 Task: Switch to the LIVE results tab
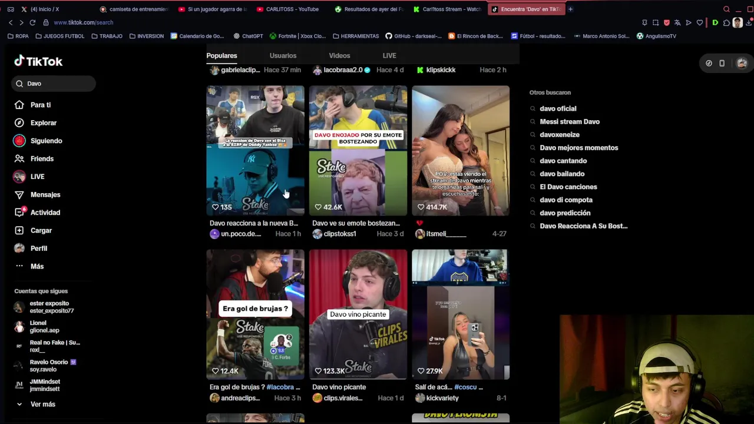point(389,55)
